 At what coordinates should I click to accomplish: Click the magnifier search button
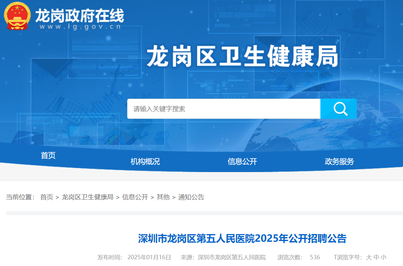338,109
